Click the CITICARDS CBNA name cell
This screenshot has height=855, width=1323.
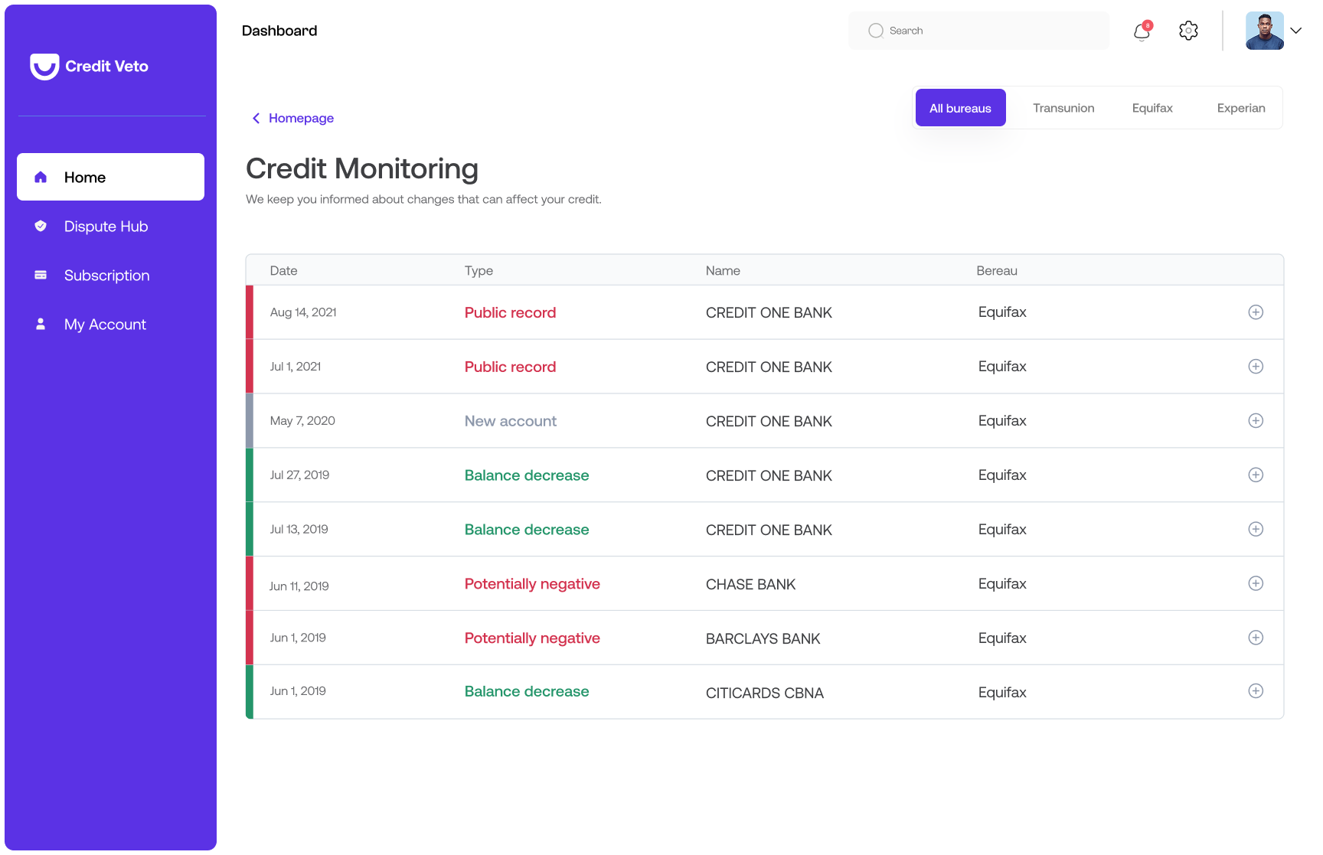(x=764, y=693)
